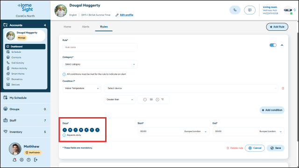Viewport: 299px width, 168px height.
Task: Toggle Sunday day circle
Action: point(64,130)
